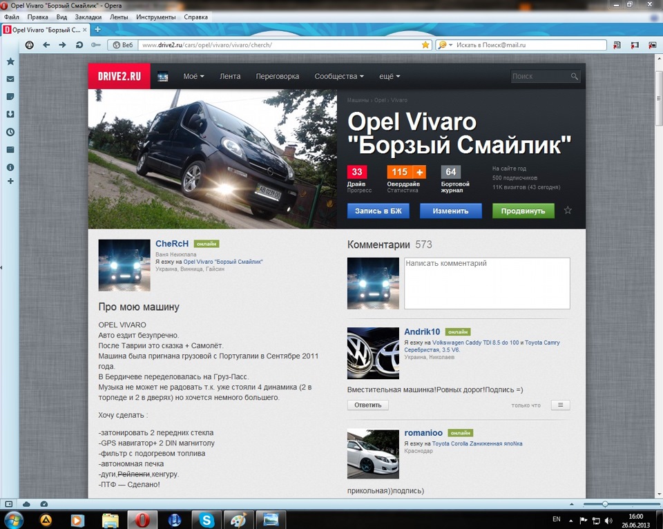Add a new panel with sidebar plus
Viewport: 663px width, 529px height.
[x=10, y=181]
